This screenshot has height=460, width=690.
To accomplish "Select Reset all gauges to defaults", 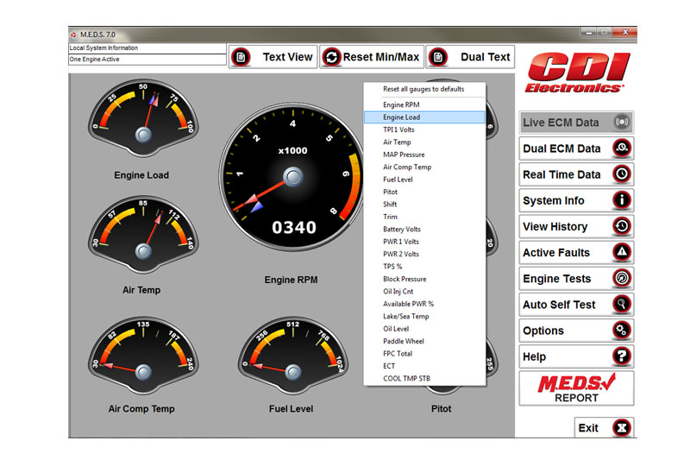I will click(x=423, y=89).
